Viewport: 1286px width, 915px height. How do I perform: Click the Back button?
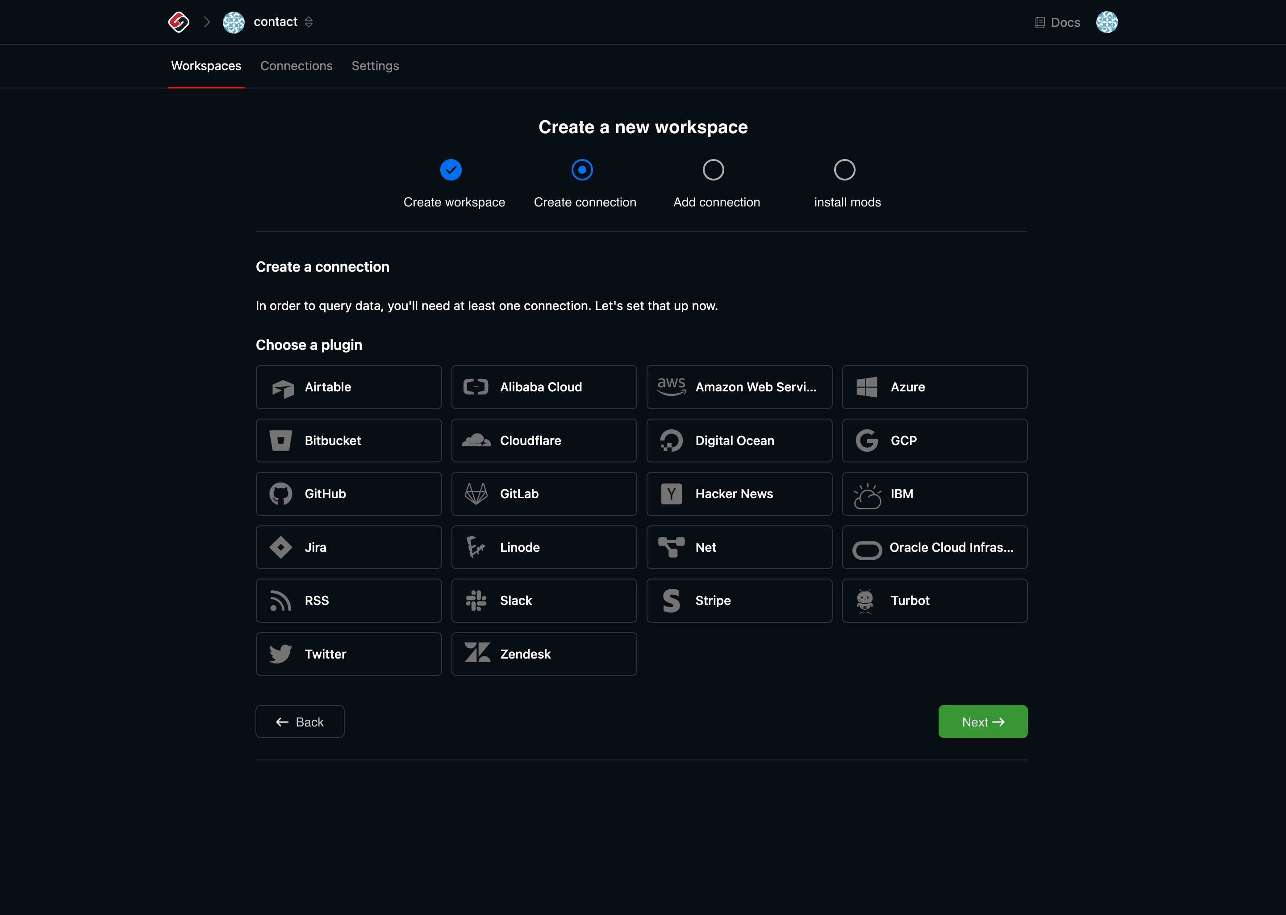pos(301,722)
